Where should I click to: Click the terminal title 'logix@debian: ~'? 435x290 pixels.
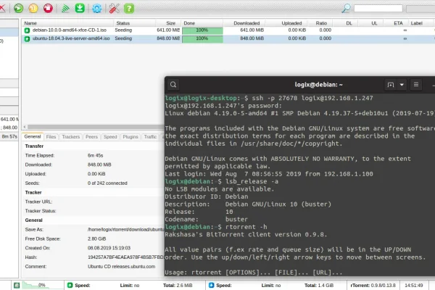point(318,85)
